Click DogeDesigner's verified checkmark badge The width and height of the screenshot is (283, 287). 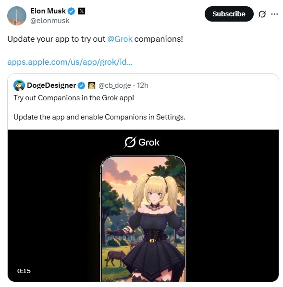tap(81, 85)
